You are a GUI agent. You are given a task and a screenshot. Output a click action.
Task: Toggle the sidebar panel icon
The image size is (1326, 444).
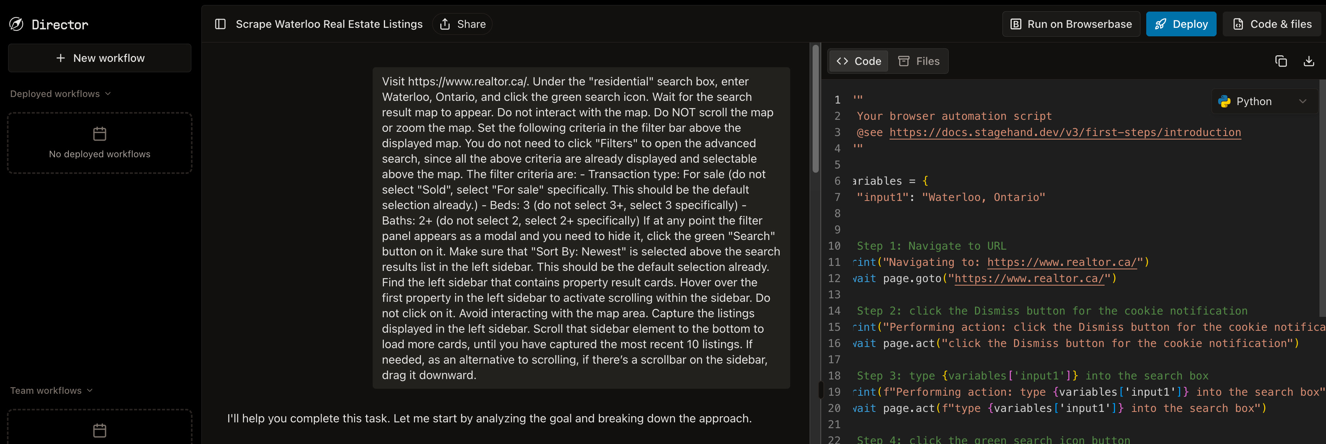click(220, 24)
